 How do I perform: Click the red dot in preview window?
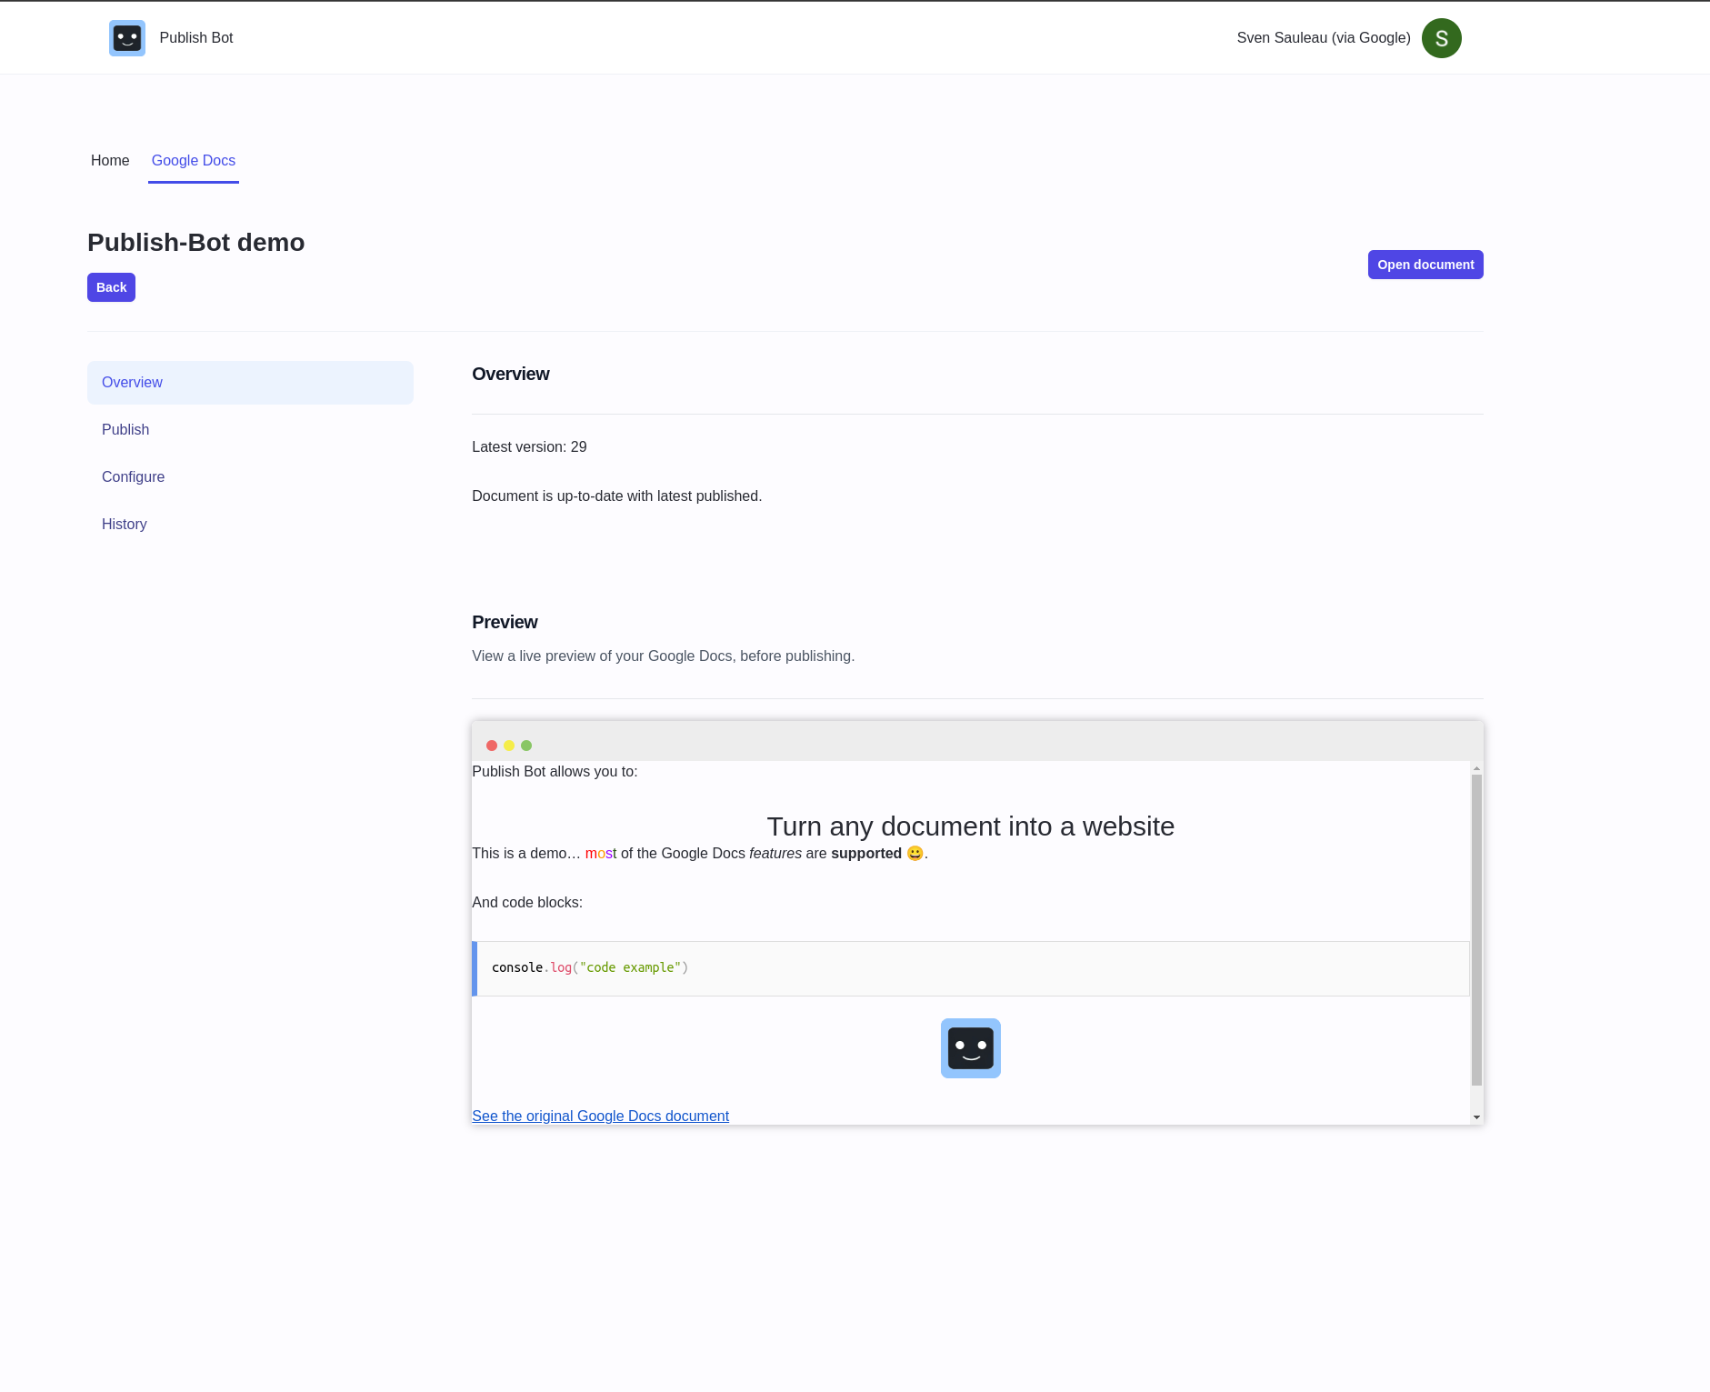coord(492,746)
